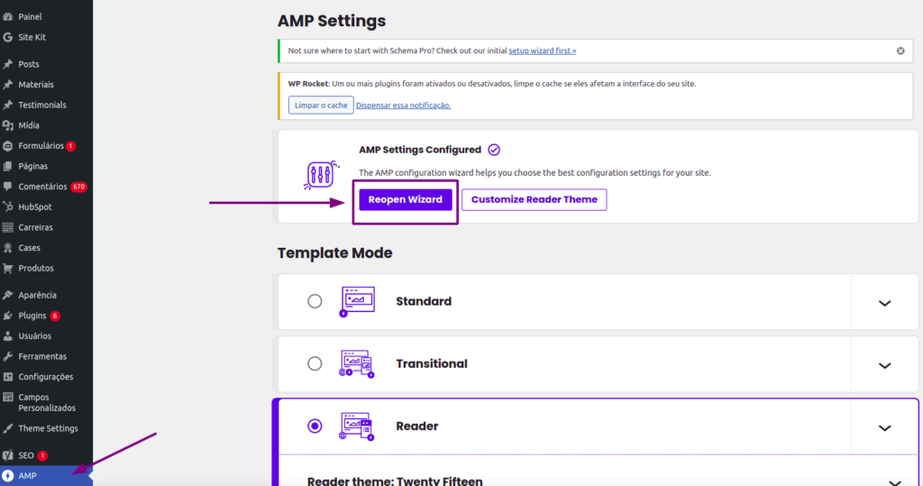Viewport: 923px width, 486px height.
Task: Click the Painel dashboard icon in sidebar
Action: 7,16
